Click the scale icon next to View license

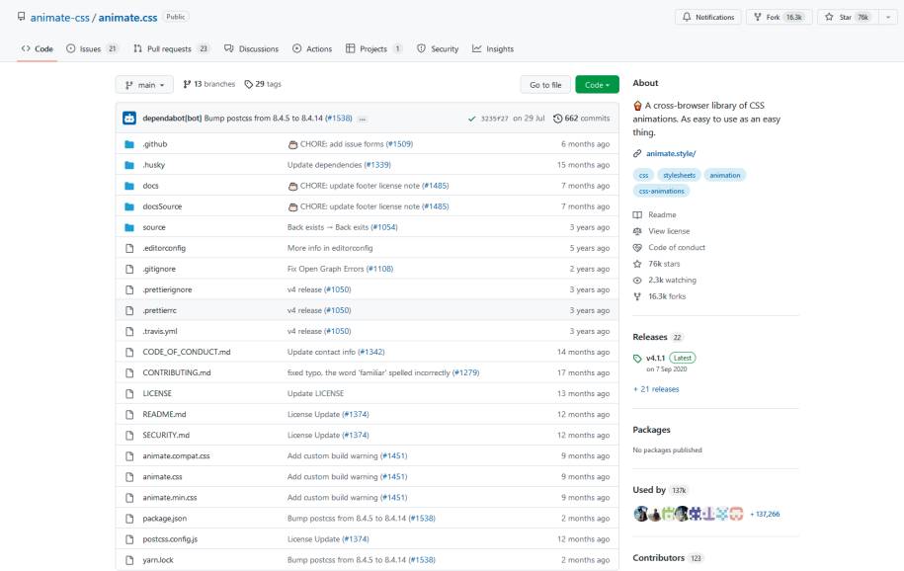tap(637, 231)
